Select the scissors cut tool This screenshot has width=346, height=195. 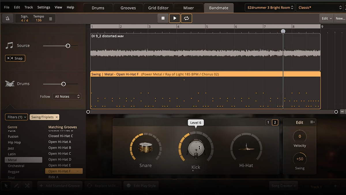[x=27, y=186]
